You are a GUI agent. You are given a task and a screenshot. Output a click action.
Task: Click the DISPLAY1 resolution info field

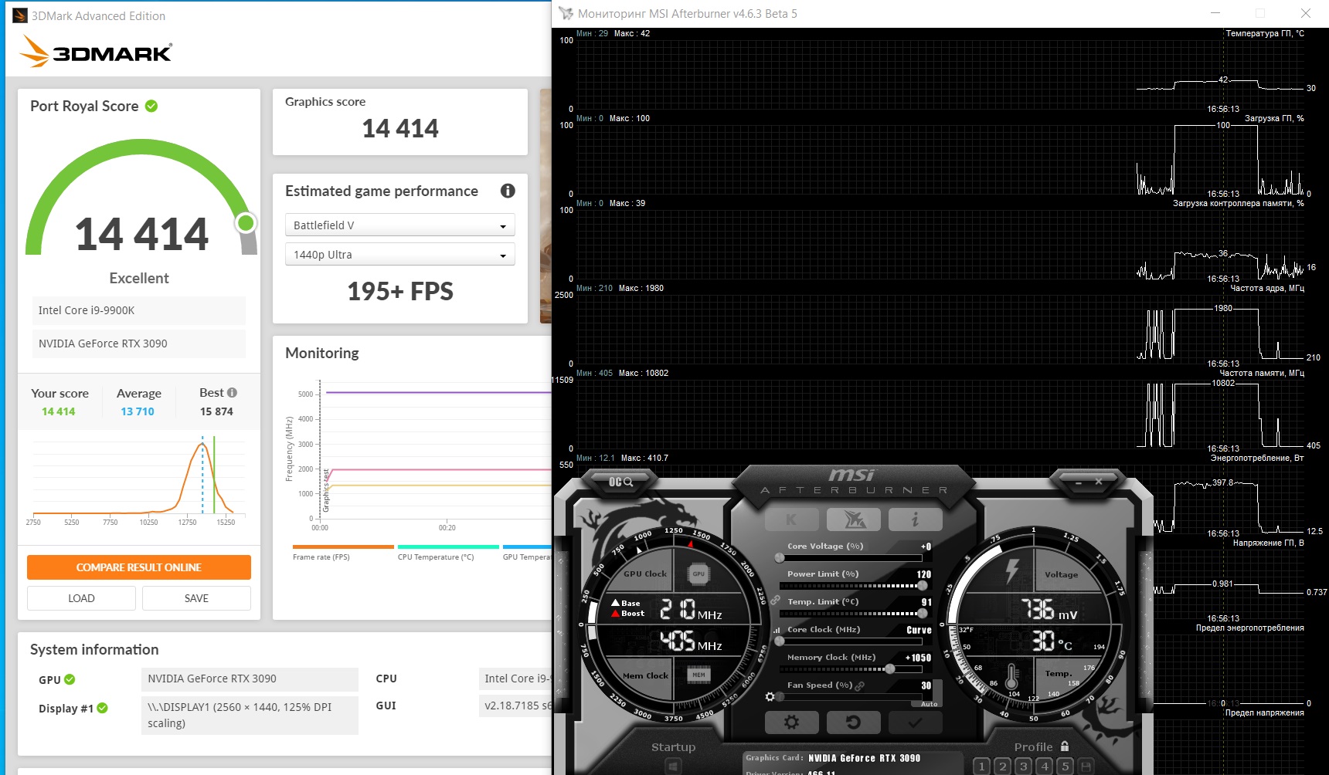click(x=250, y=716)
